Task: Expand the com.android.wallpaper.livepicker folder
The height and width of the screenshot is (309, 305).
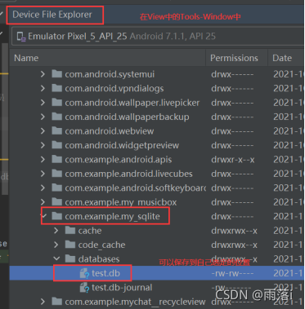Action: [x=43, y=103]
